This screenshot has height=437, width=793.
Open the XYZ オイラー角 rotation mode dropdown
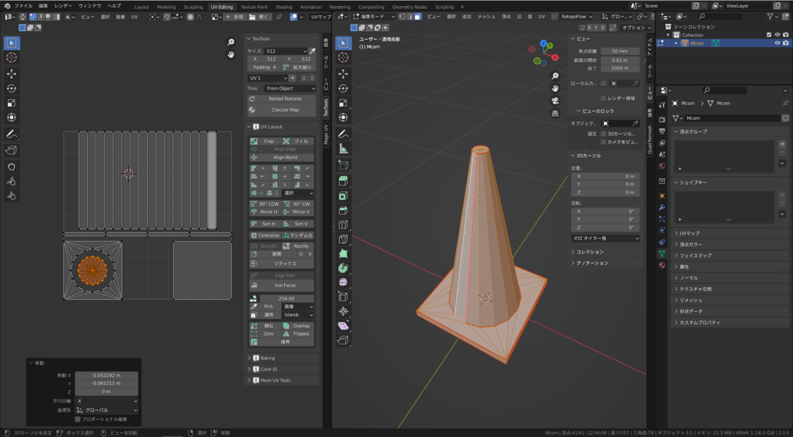coord(605,238)
